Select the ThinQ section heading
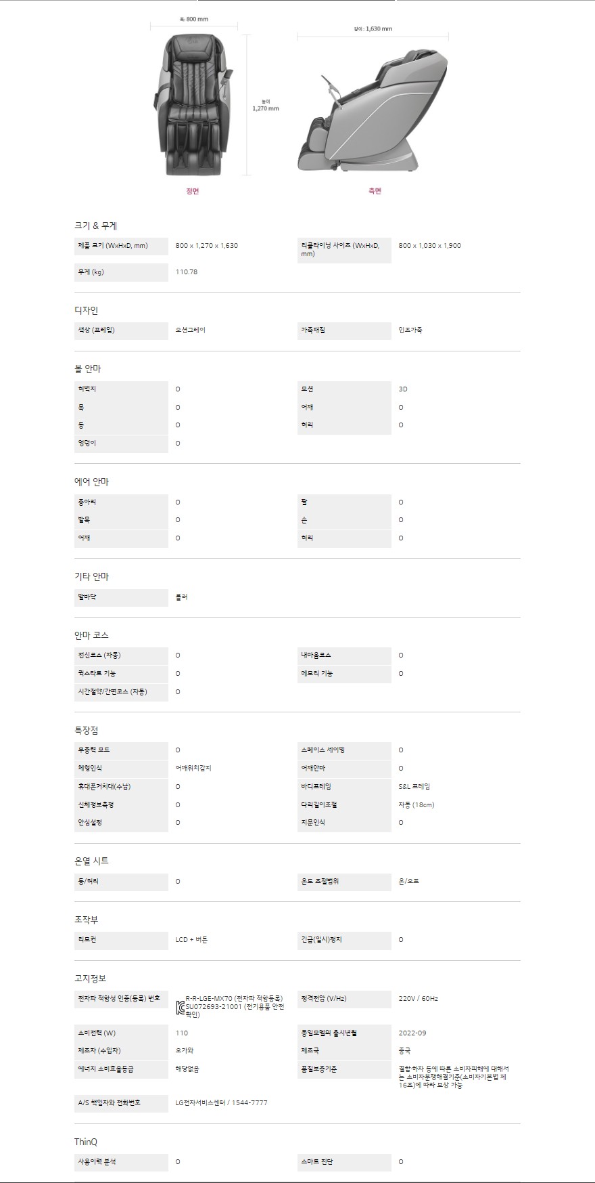This screenshot has height=1183, width=595. [86, 1142]
